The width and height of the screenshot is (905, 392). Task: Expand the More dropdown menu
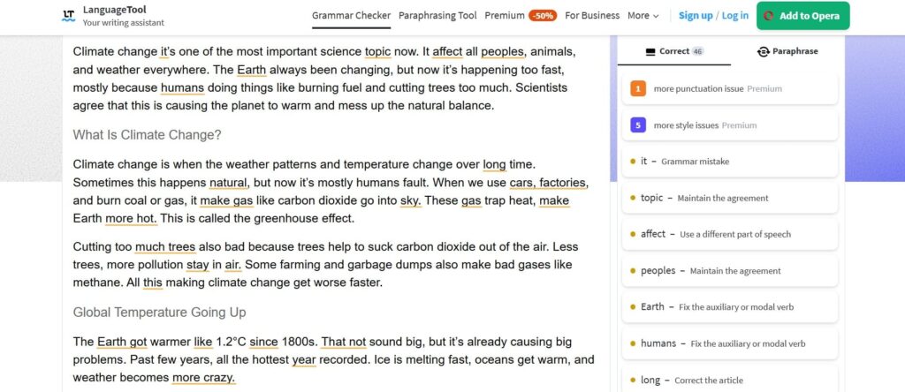click(643, 16)
